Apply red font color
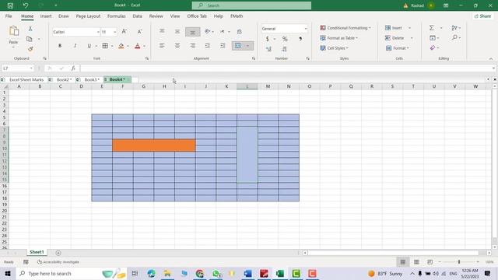498x280 pixels. coord(138,47)
